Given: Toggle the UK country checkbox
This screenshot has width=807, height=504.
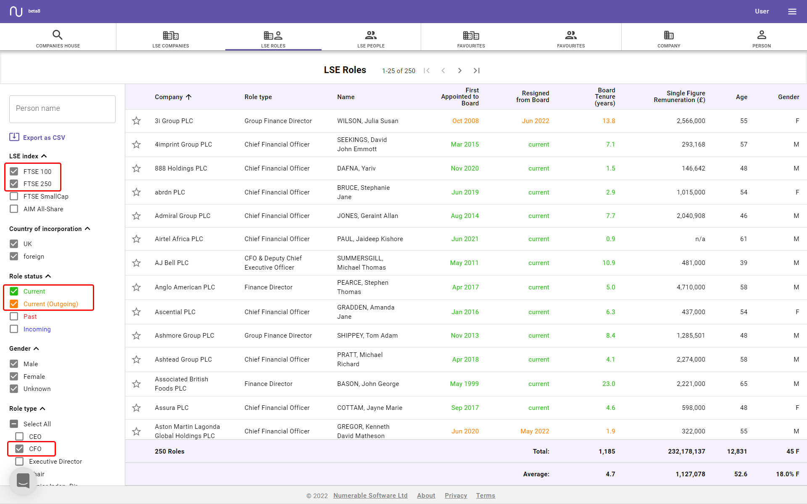Looking at the screenshot, I should (x=14, y=244).
